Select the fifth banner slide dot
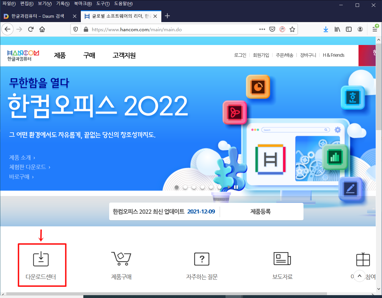The height and width of the screenshot is (298, 382). 211,187
